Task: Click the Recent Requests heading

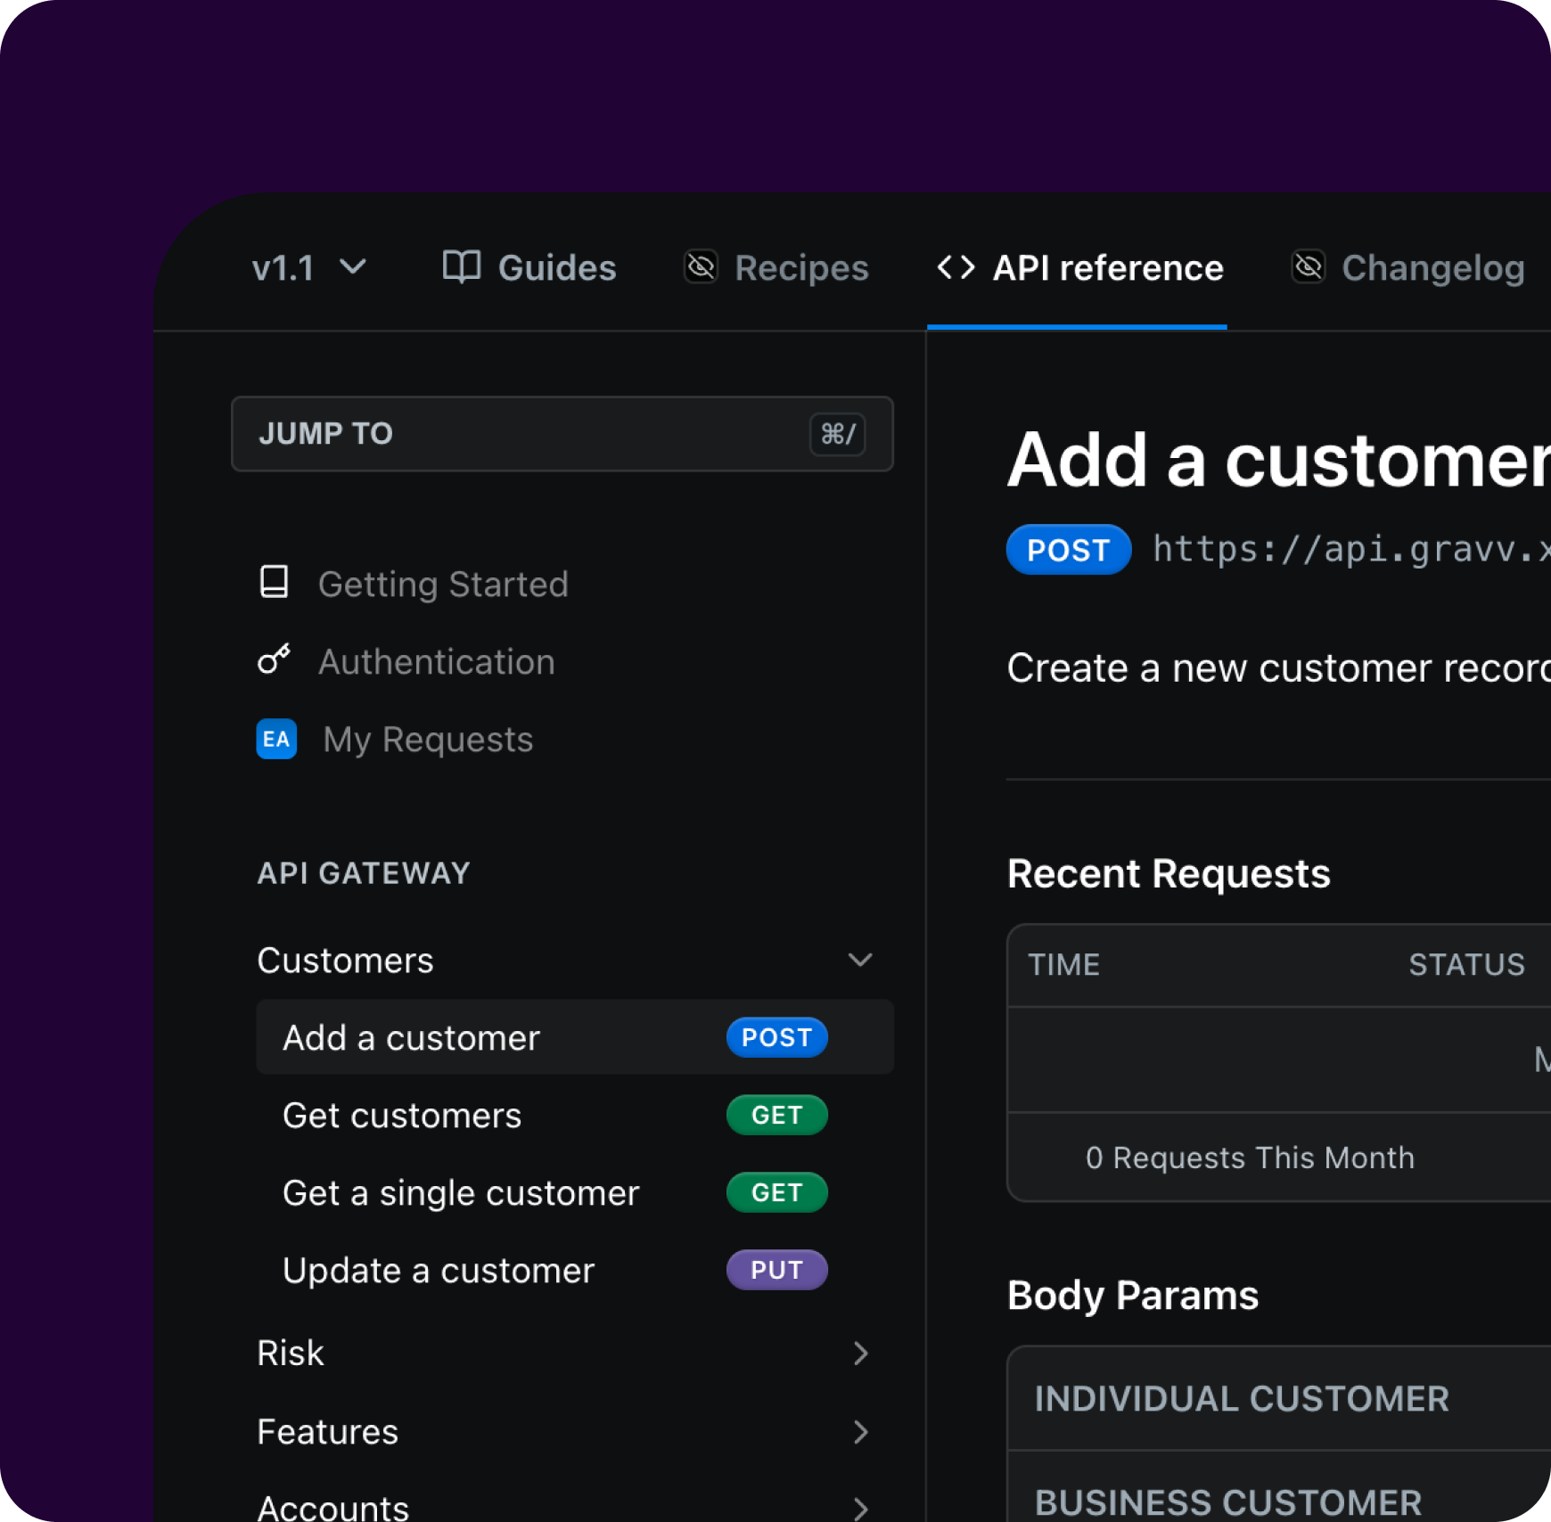Action: click(x=1169, y=873)
